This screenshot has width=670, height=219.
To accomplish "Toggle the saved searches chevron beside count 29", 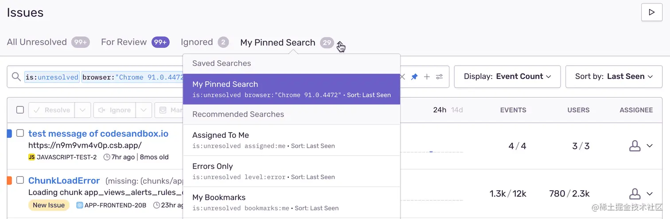I will tap(340, 43).
